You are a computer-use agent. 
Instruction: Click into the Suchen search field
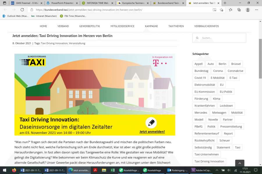tap(219, 38)
